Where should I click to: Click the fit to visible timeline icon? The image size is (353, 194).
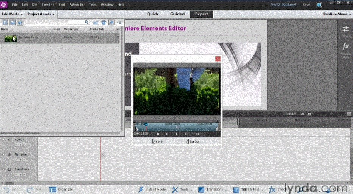(x=303, y=114)
